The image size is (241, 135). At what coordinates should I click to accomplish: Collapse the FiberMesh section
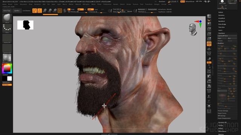(221, 33)
